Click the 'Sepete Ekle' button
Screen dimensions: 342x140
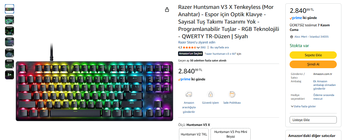coord(313,55)
